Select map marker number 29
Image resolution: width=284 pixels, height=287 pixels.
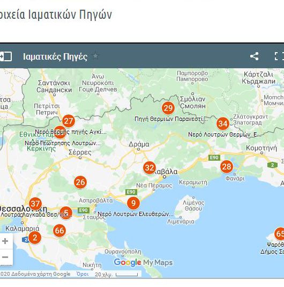point(168,108)
